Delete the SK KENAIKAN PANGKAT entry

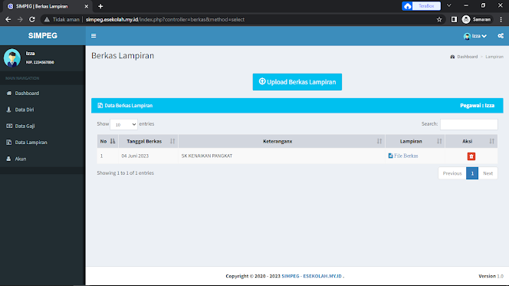[x=471, y=156]
